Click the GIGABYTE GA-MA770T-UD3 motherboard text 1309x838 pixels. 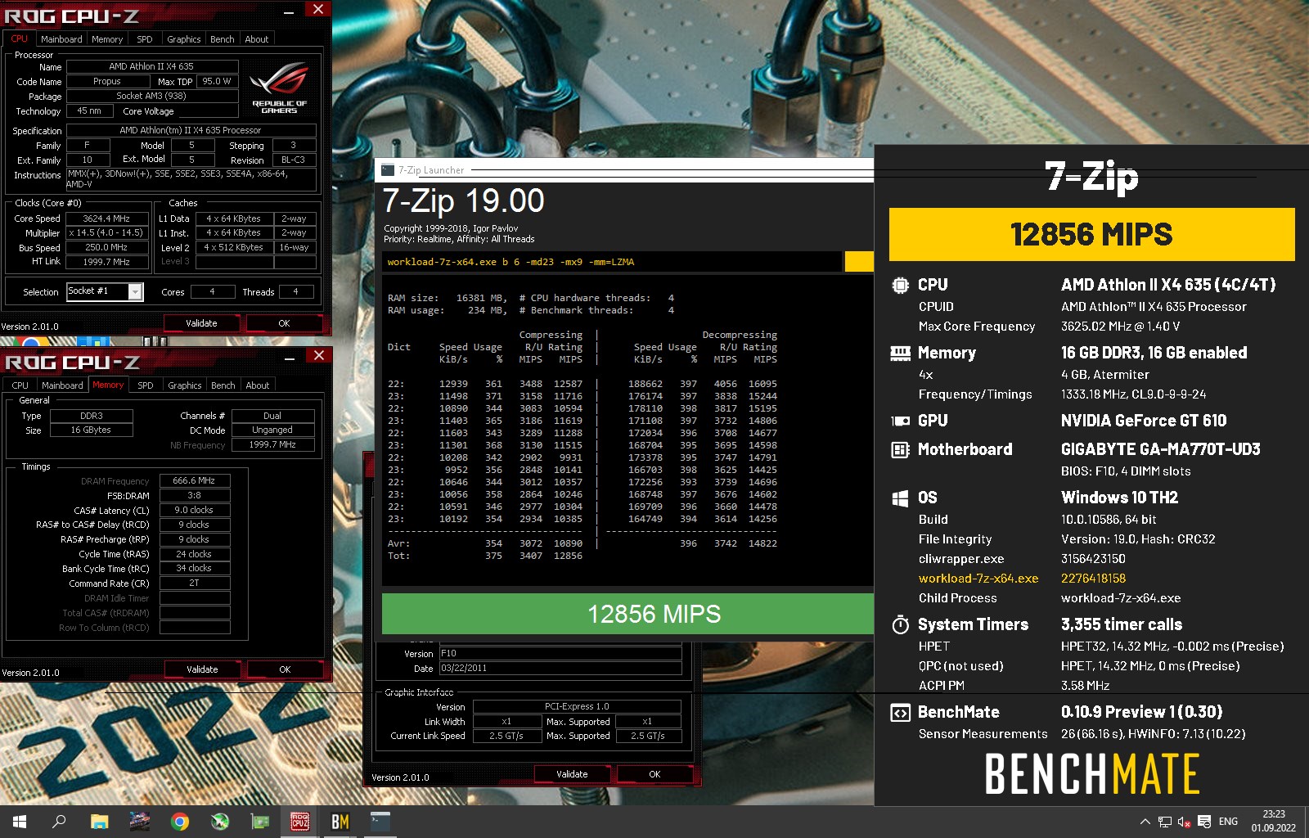[1160, 449]
